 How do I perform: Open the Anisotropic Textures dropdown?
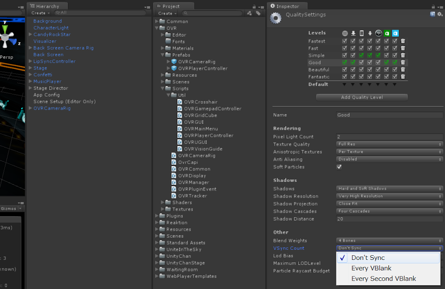pyautogui.click(x=390, y=152)
